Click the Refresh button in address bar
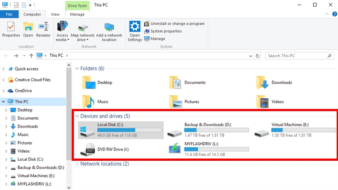Image resolution: width=338 pixels, height=190 pixels. point(258,56)
